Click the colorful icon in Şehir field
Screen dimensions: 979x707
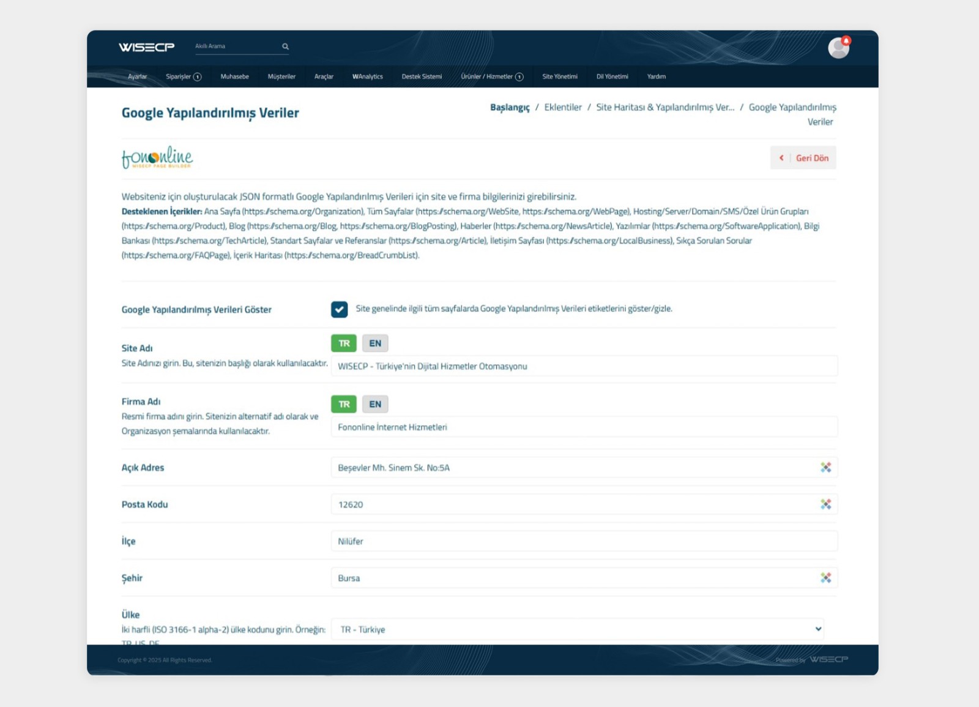[x=825, y=578]
